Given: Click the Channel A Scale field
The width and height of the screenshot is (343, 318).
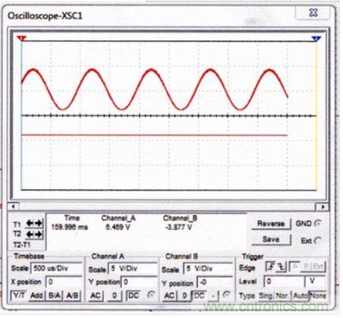Looking at the screenshot, I should [133, 269].
